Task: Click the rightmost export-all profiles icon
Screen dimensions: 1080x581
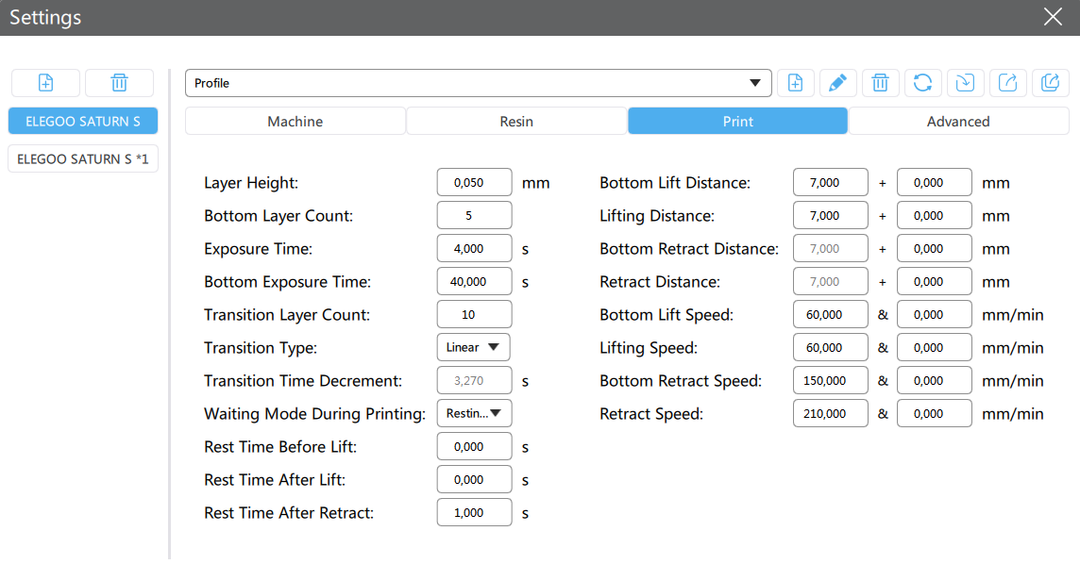Action: point(1050,83)
